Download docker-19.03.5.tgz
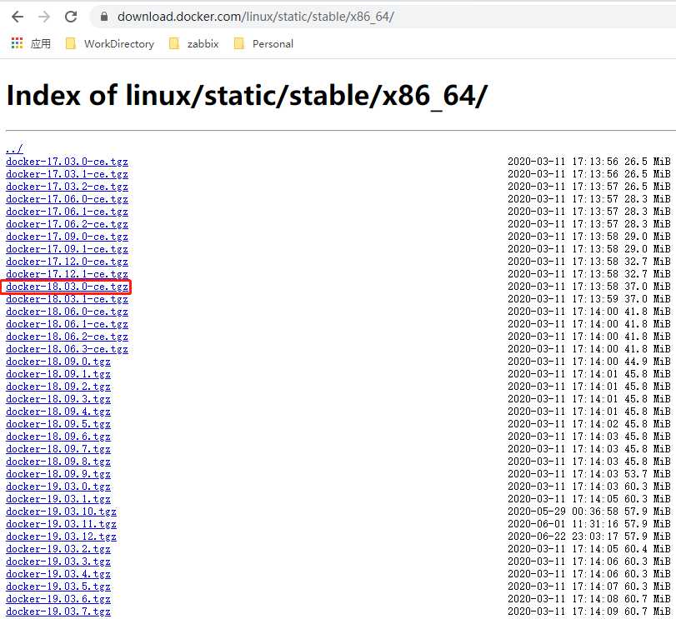 pos(58,587)
